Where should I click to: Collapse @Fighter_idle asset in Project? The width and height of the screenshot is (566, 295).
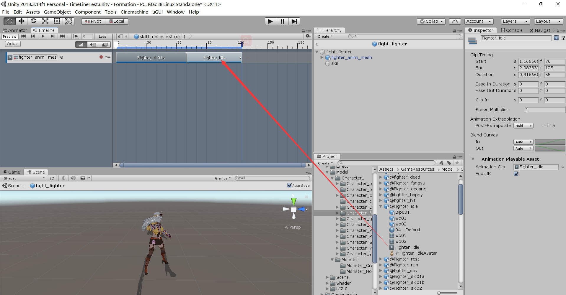click(x=381, y=206)
